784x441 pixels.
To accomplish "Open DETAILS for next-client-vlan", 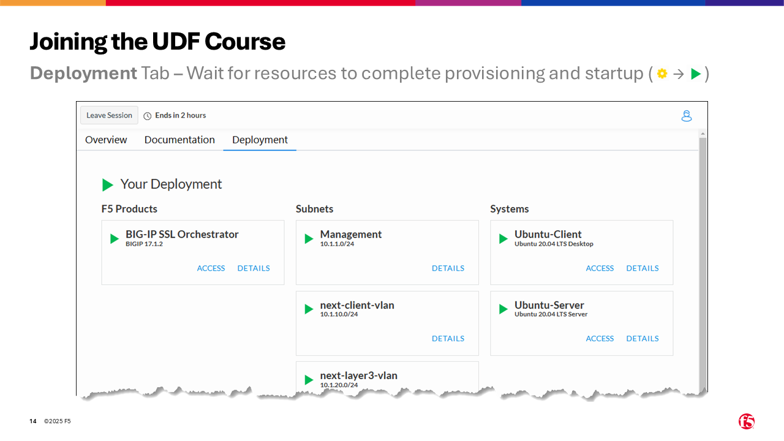I will (448, 339).
